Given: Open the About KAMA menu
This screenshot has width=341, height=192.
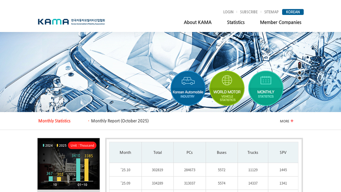Looking at the screenshot, I should pyautogui.click(x=197, y=22).
